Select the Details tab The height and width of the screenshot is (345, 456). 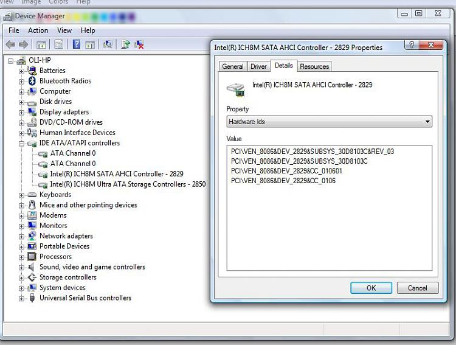click(283, 66)
